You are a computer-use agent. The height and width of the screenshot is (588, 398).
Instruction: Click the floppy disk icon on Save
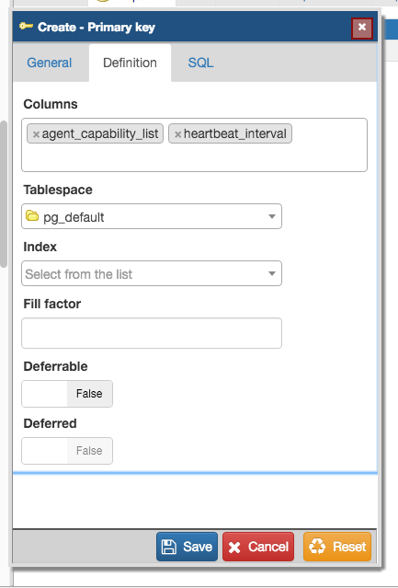168,547
